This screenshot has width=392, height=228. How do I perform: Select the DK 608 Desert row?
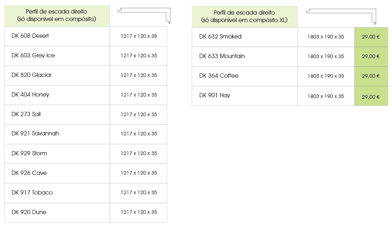pyautogui.click(x=30, y=36)
